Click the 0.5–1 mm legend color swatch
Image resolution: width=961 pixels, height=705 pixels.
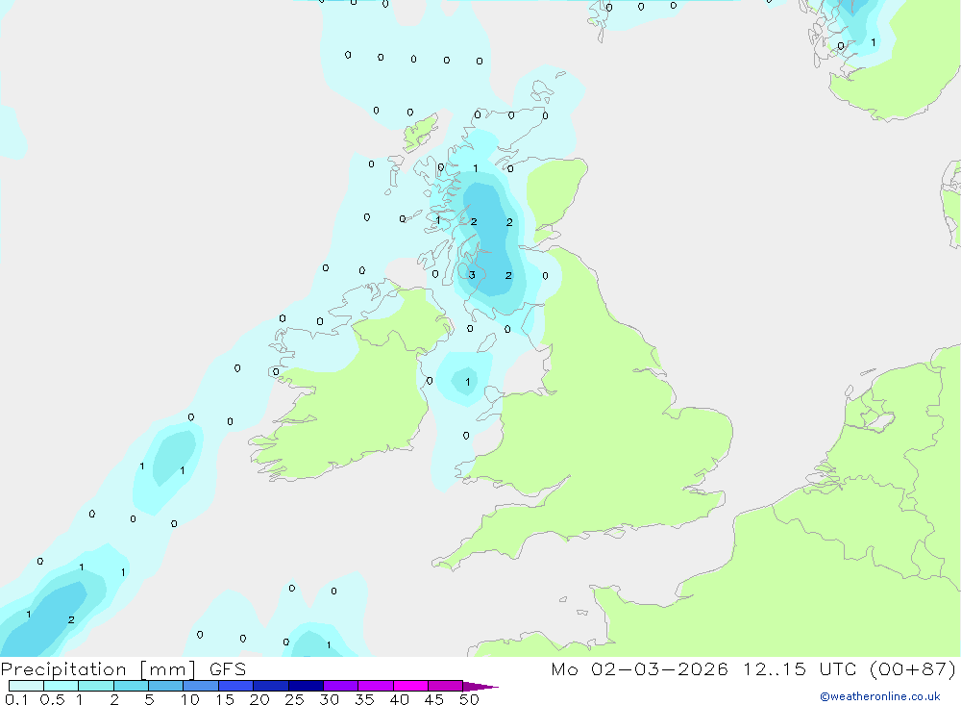[62, 686]
